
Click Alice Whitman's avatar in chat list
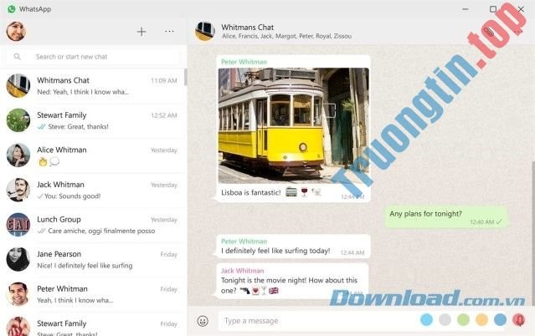18,155
